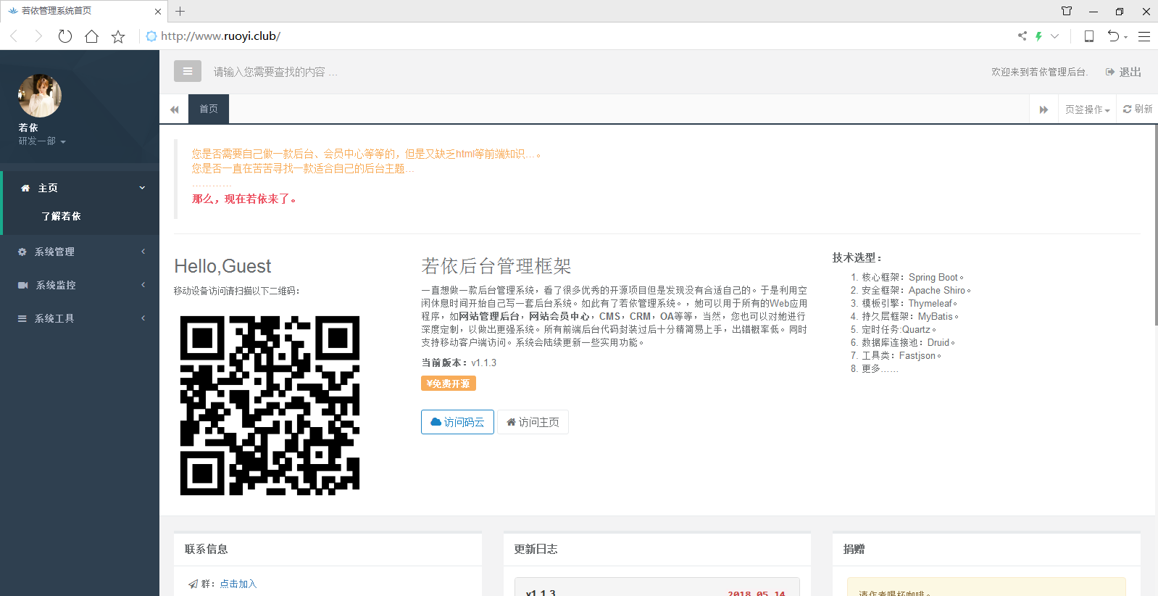The width and height of the screenshot is (1158, 596).
Task: Click the 刷新 refresh button
Action: coord(1138,109)
